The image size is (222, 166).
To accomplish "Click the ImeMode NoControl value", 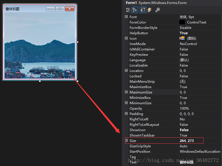I will 188,44.
